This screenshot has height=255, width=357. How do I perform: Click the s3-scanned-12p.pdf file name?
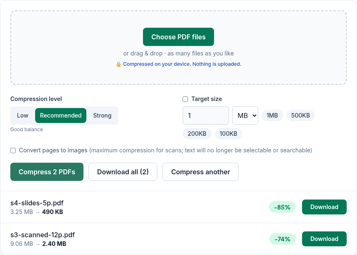(x=43, y=235)
